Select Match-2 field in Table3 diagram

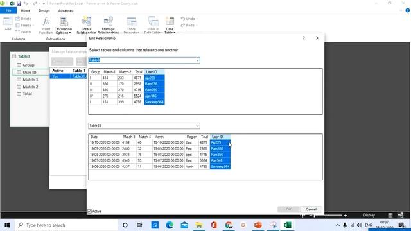(x=30, y=87)
